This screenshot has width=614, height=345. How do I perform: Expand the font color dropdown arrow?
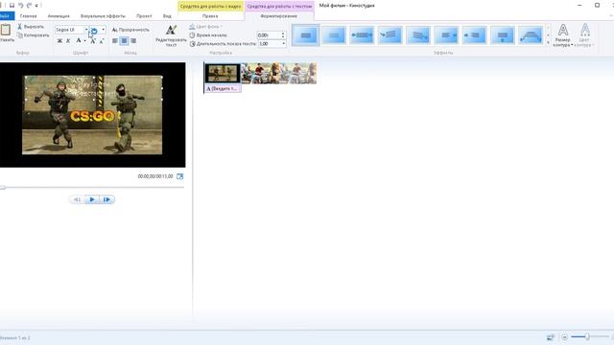84,40
